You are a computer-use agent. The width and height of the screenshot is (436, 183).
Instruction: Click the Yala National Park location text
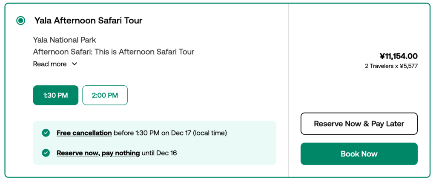[x=65, y=40]
